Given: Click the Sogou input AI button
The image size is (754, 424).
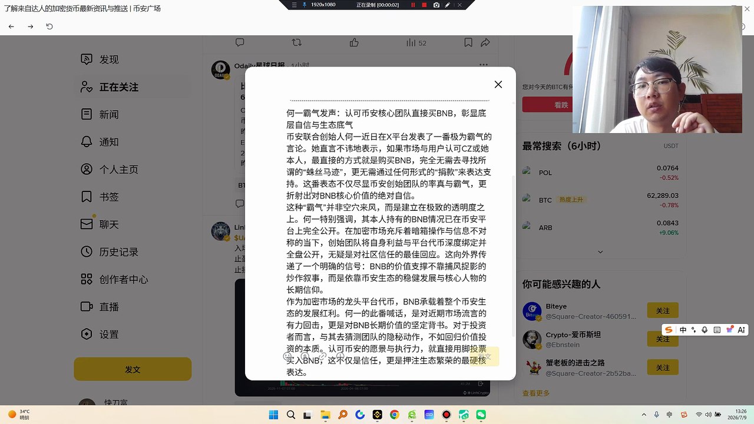Looking at the screenshot, I should point(741,330).
